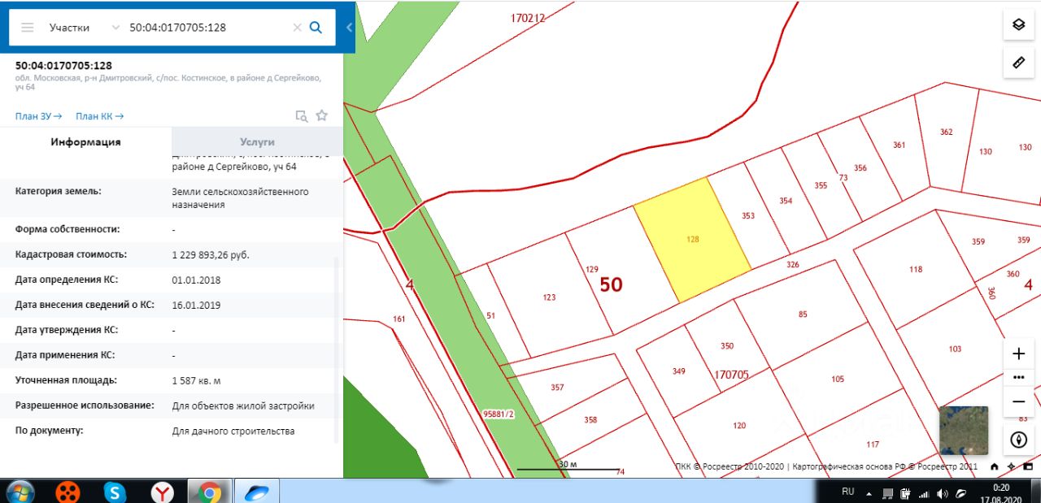Add parcel to favorites with star icon
This screenshot has height=503, width=1041.
[322, 115]
